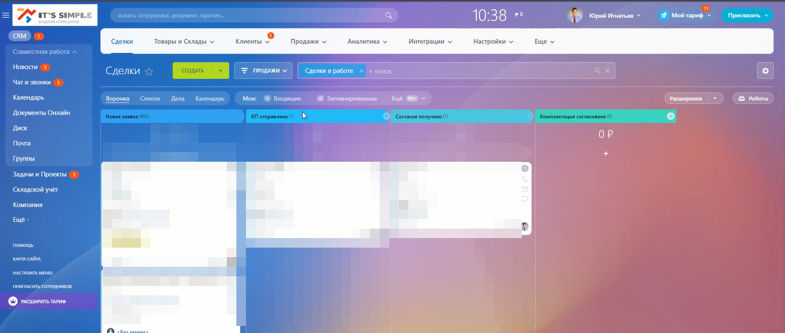Click the green Создать button
Screen dimensions: 785x333
[x=193, y=70]
